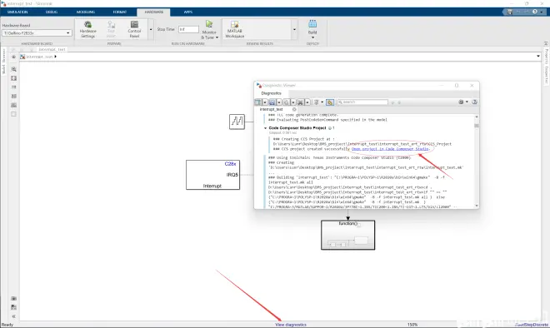The image size is (550, 328).
Task: Click interrupt_test in breadcrumb bar
Action: point(40,57)
